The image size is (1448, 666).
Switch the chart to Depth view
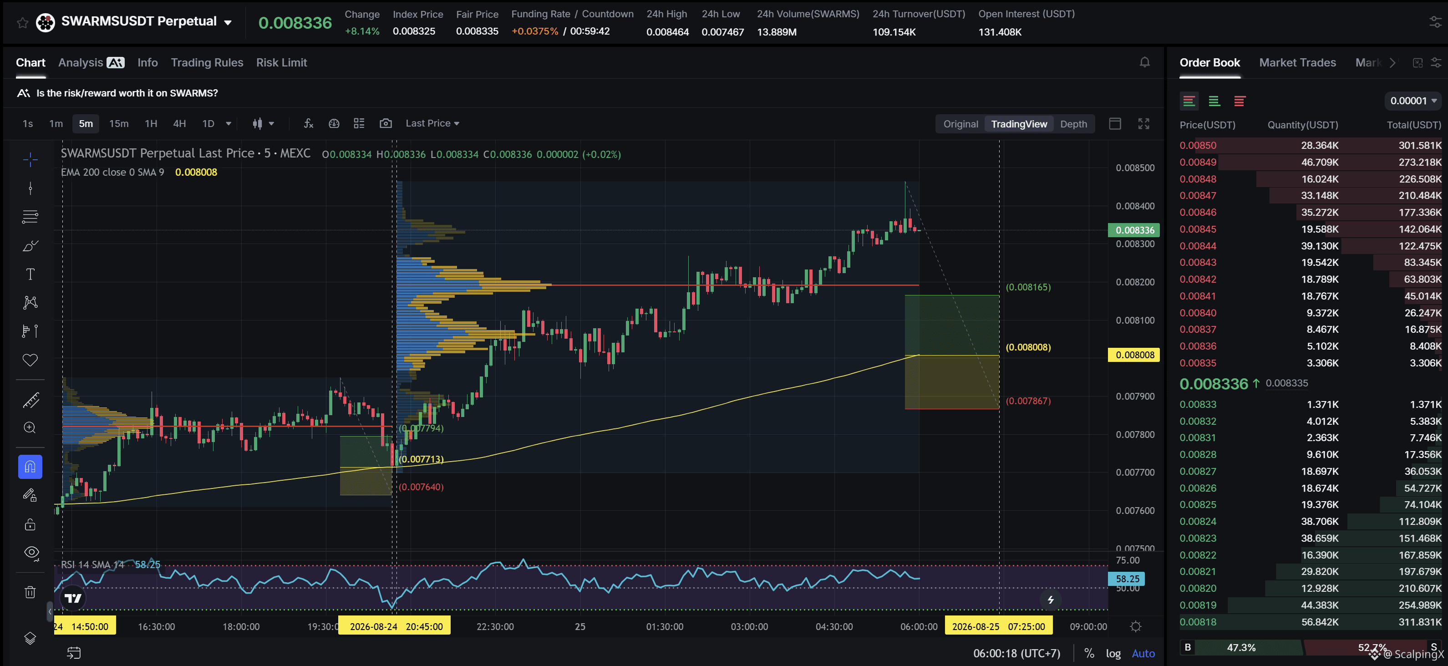click(x=1073, y=124)
